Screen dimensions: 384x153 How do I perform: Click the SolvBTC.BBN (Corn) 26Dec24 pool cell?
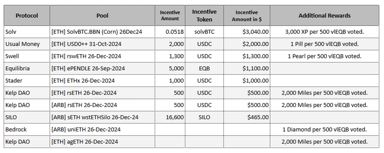102,32
